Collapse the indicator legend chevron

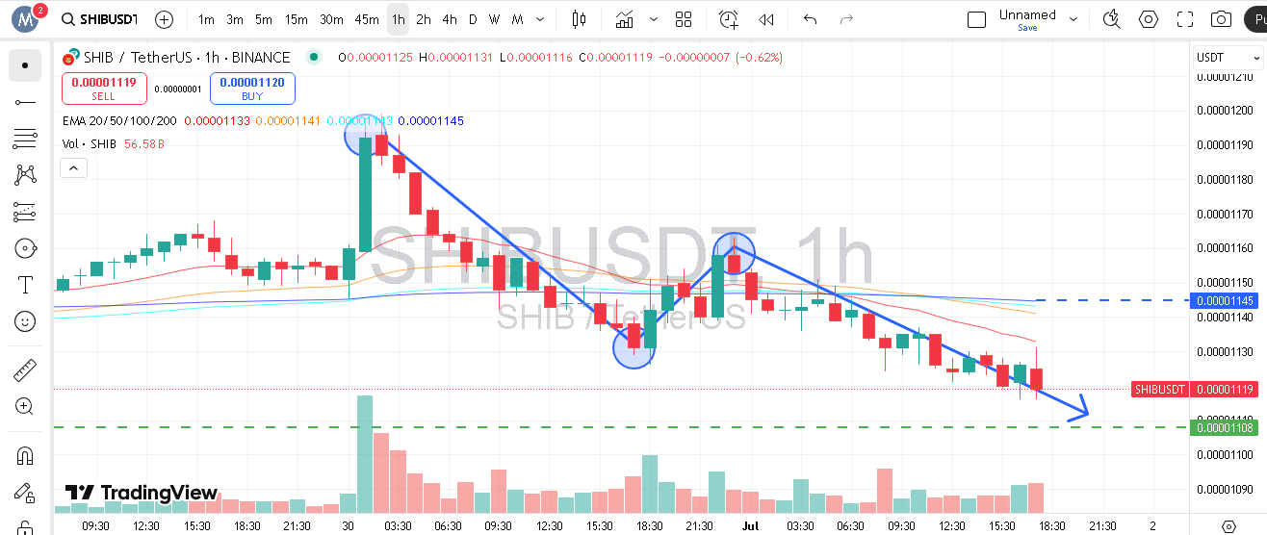pos(73,168)
